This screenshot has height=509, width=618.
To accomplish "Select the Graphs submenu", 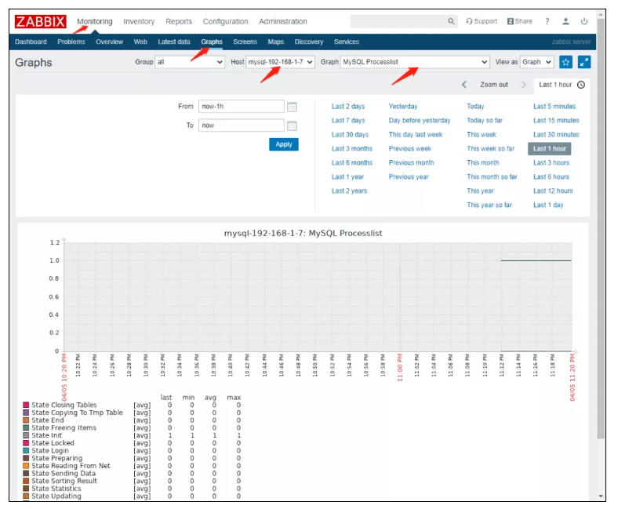I will point(212,42).
